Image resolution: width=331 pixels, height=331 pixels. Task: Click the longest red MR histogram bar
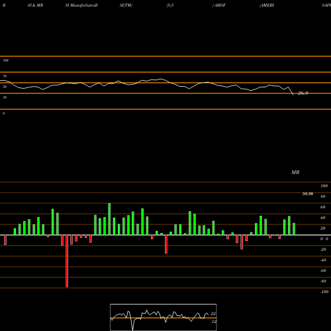[67, 261]
